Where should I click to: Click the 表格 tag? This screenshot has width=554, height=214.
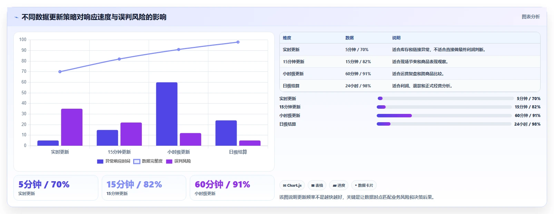pyautogui.click(x=317, y=185)
